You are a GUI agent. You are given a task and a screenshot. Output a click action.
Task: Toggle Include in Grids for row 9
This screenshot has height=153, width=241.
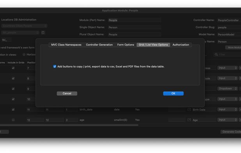coord(13,89)
